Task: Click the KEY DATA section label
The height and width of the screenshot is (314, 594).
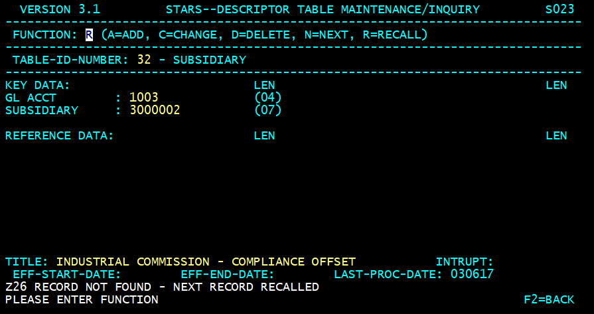Action: 37,85
